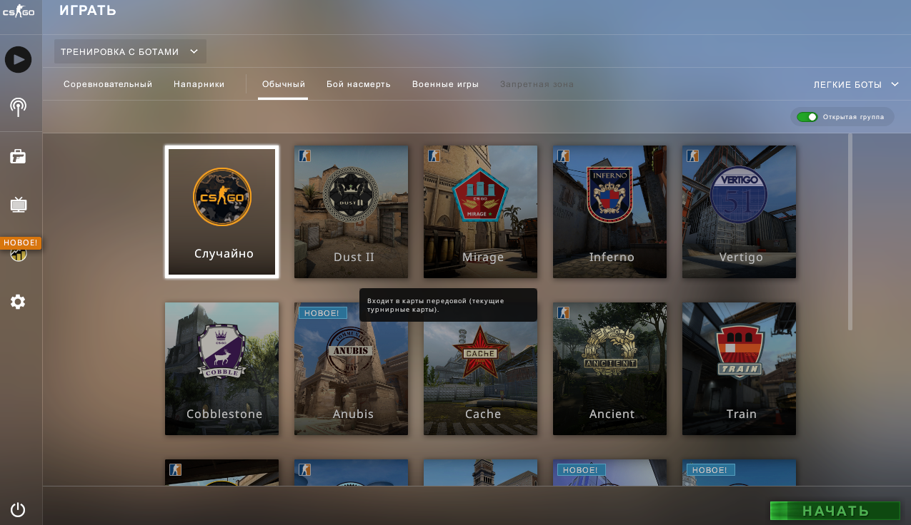
Task: Click the НОВОЕ! tag on Anubis card
Action: coord(323,313)
